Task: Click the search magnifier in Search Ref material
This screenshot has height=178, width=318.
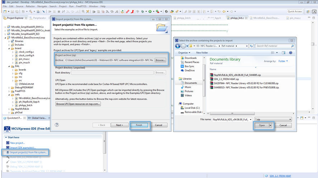Action: click(x=292, y=46)
